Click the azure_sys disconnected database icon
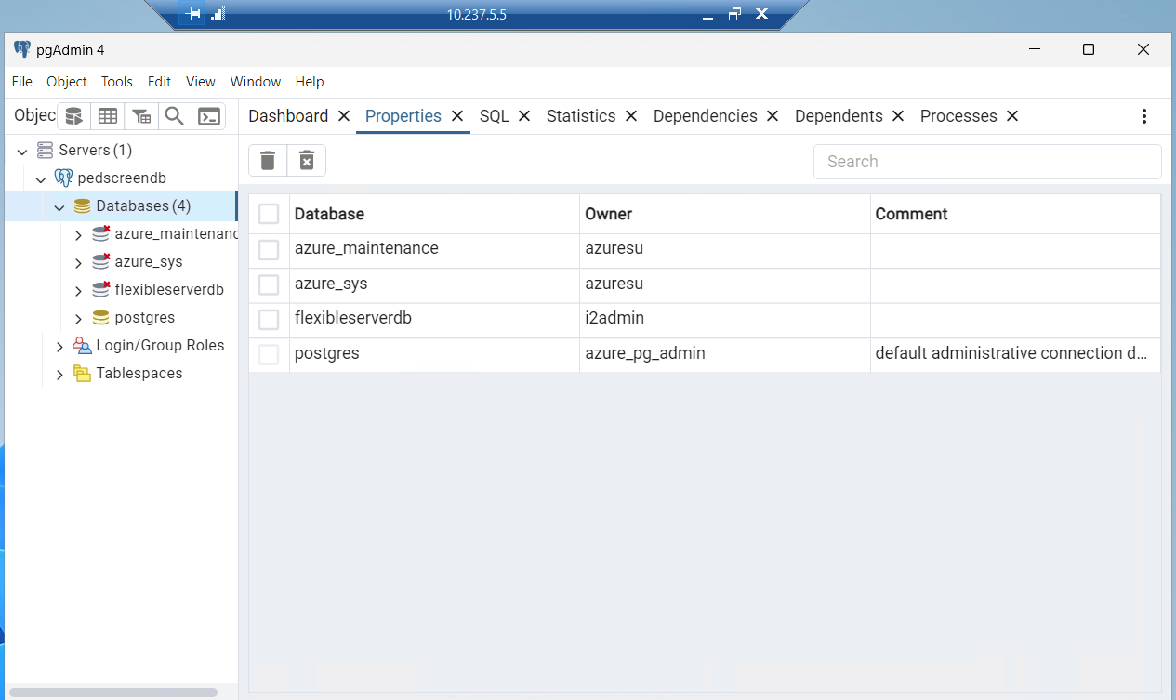 click(x=101, y=261)
